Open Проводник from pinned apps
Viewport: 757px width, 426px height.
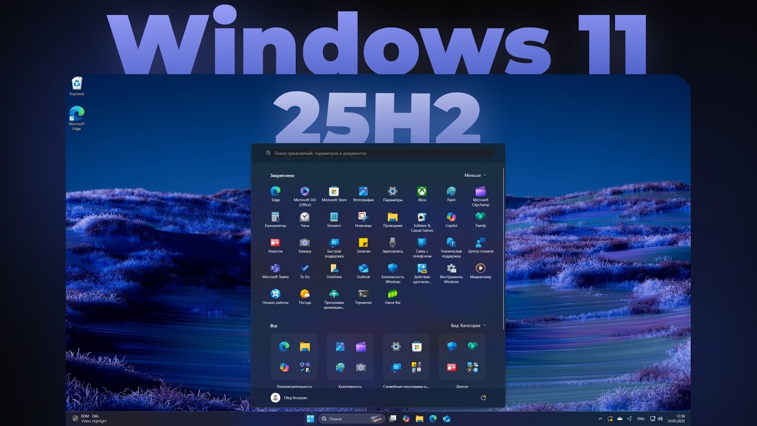tap(392, 220)
